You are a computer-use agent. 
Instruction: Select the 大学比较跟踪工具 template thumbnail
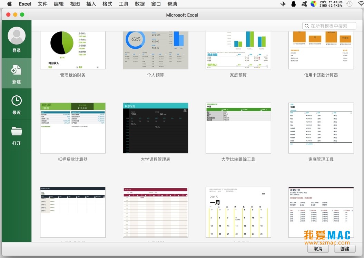pyautogui.click(x=238, y=128)
